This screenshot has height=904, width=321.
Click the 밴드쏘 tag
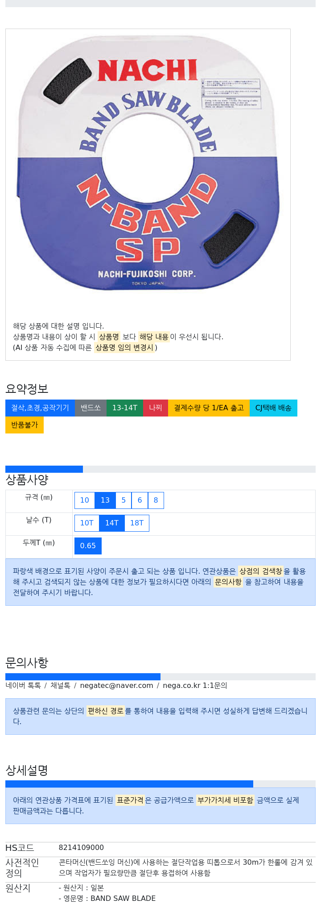point(91,408)
